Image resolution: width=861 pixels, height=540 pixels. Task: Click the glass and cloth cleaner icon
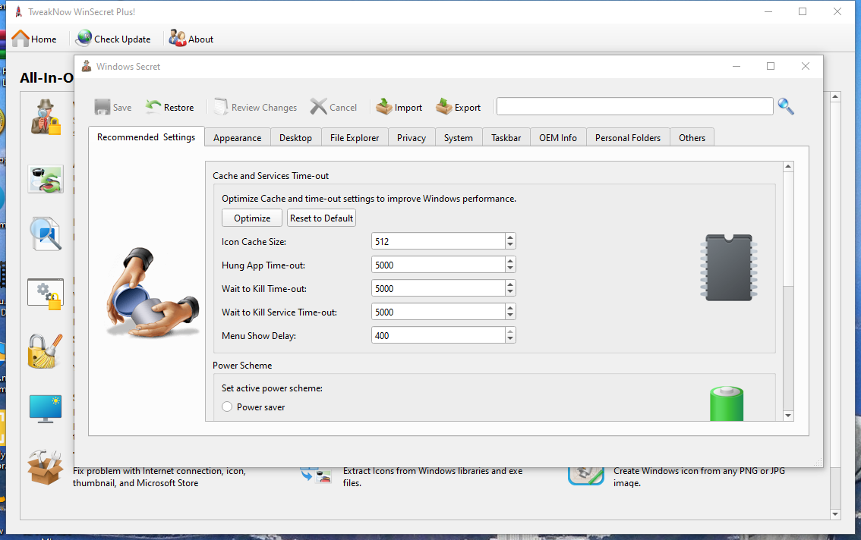46,179
